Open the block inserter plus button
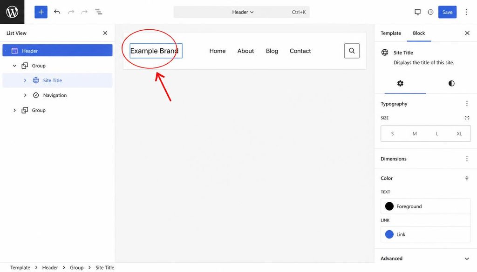The width and height of the screenshot is (477, 272). (x=41, y=12)
